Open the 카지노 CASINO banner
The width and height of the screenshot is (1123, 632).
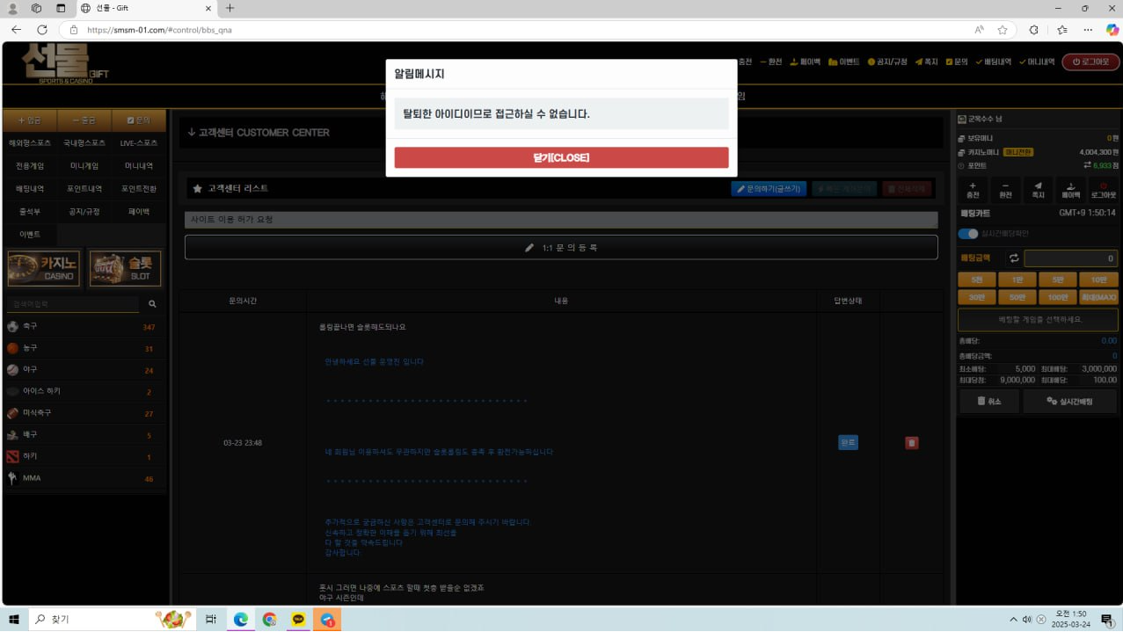coord(44,269)
